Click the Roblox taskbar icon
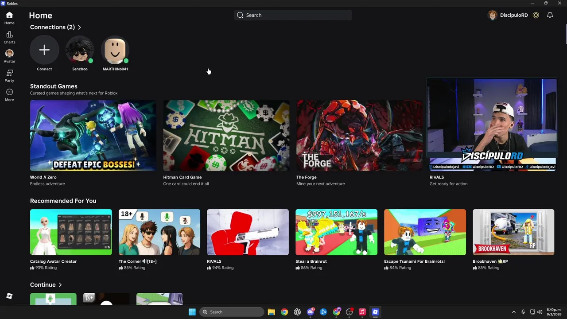 click(375, 312)
